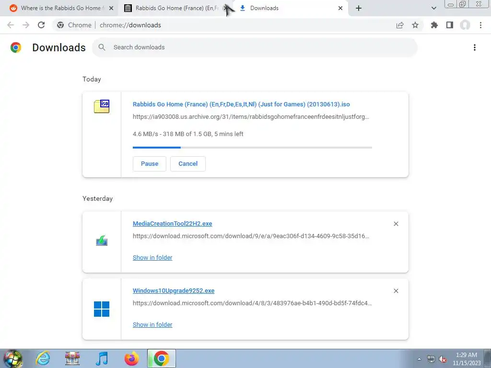Open the Windows Start menu
The image size is (491, 368).
[x=13, y=358]
